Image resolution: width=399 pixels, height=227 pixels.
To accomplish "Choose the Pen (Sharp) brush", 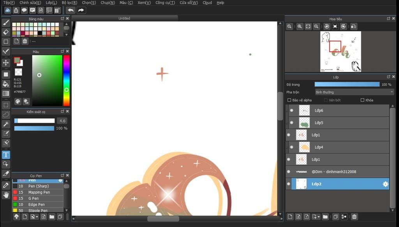I will tap(38, 186).
